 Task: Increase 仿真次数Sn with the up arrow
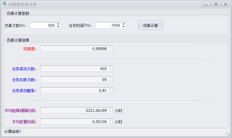click(x=58, y=24)
